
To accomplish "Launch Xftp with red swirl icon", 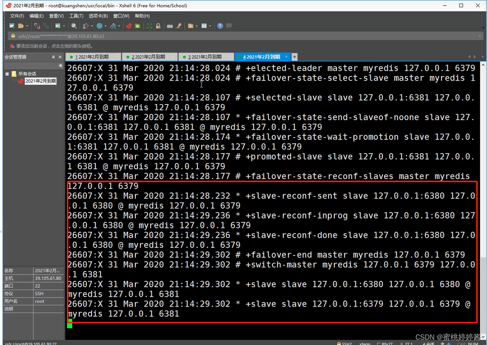I will pyautogui.click(x=129, y=26).
